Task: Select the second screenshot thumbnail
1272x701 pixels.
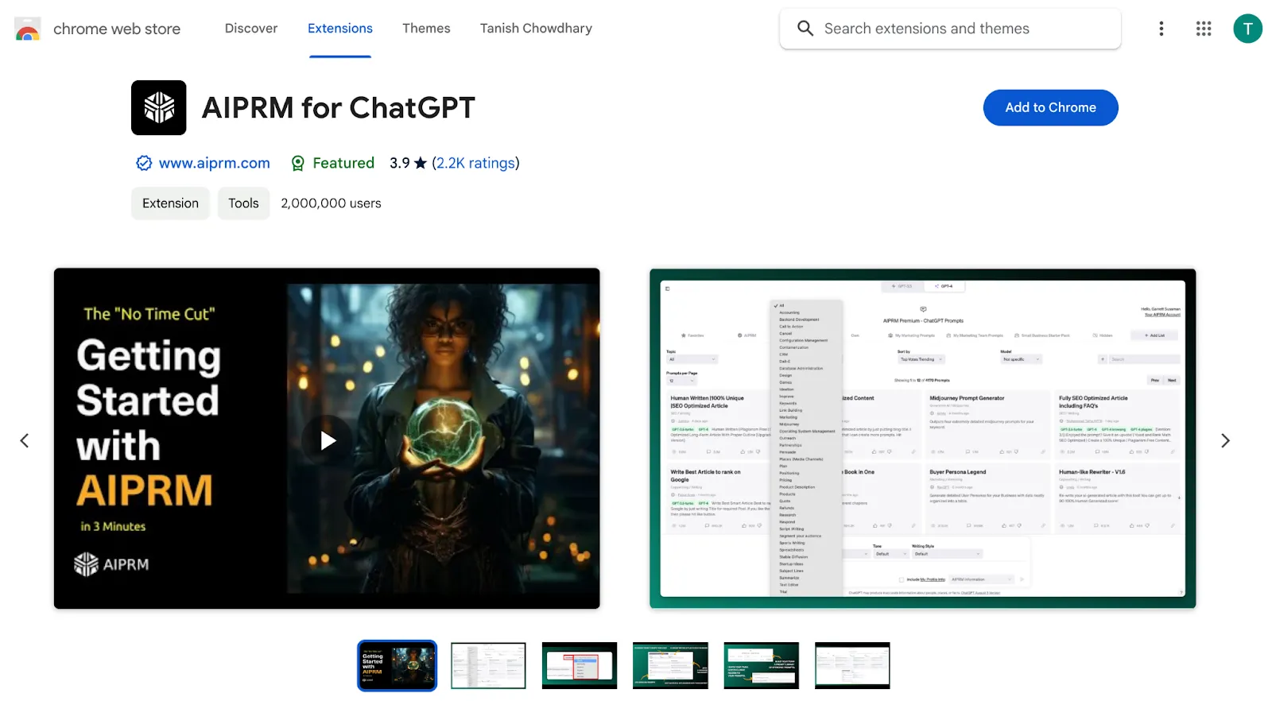Action: point(488,666)
